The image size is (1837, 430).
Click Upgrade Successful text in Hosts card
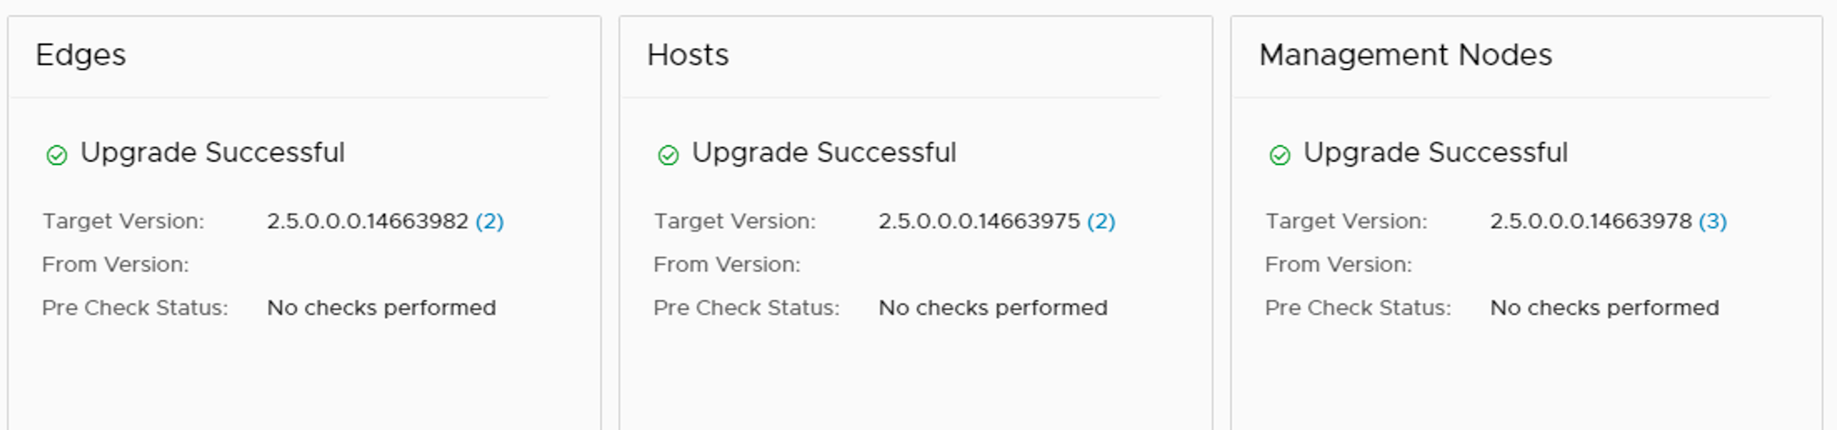(x=824, y=153)
